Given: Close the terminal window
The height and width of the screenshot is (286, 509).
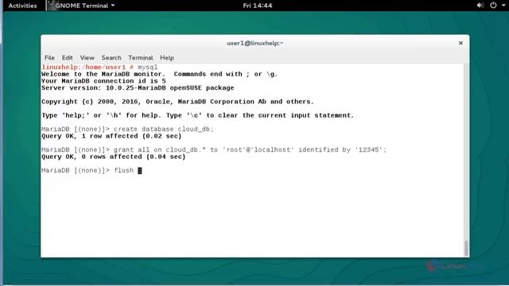Looking at the screenshot, I should click(460, 43).
